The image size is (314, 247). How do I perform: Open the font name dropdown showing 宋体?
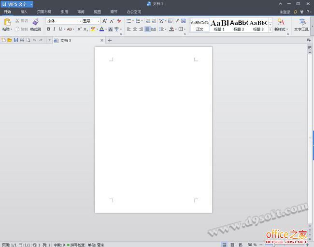64,21
